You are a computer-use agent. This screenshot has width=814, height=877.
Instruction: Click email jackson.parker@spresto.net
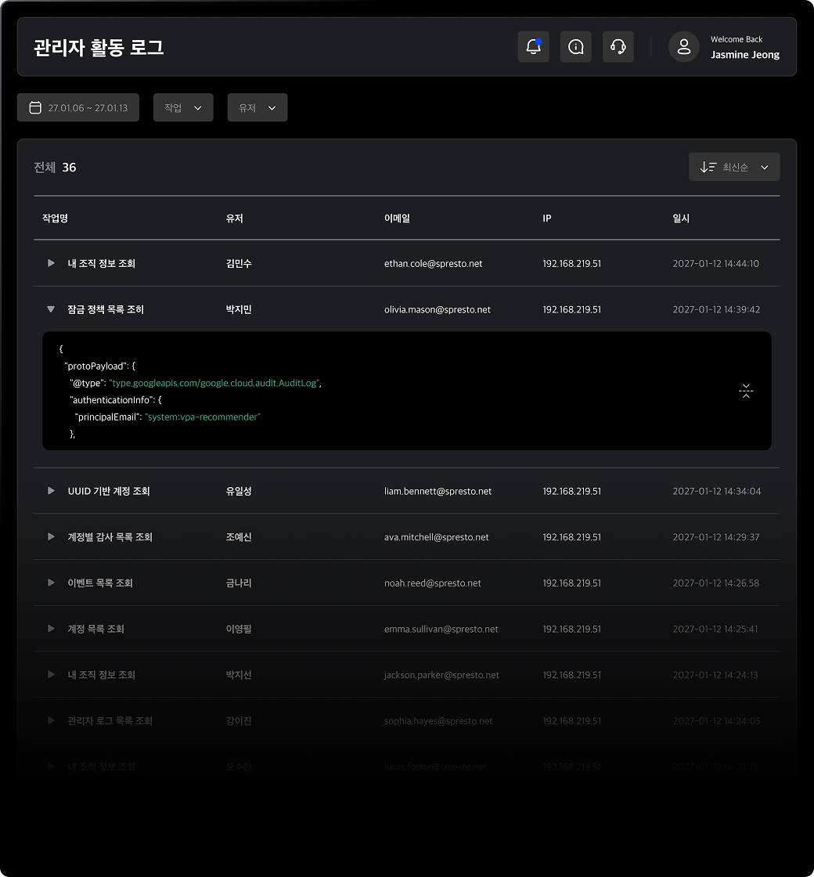441,674
